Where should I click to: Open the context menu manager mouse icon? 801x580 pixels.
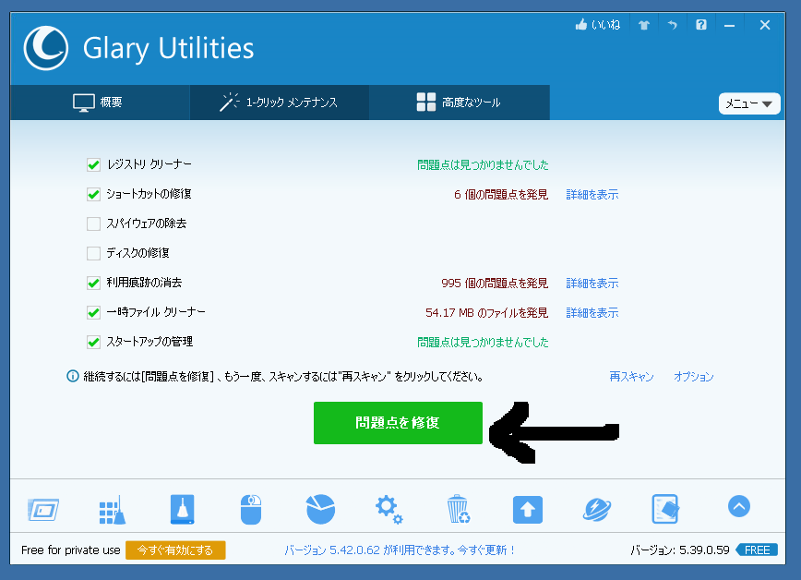[251, 510]
